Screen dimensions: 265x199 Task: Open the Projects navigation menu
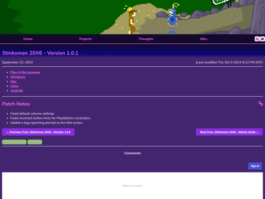(x=85, y=39)
